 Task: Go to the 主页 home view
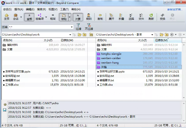[7, 17]
